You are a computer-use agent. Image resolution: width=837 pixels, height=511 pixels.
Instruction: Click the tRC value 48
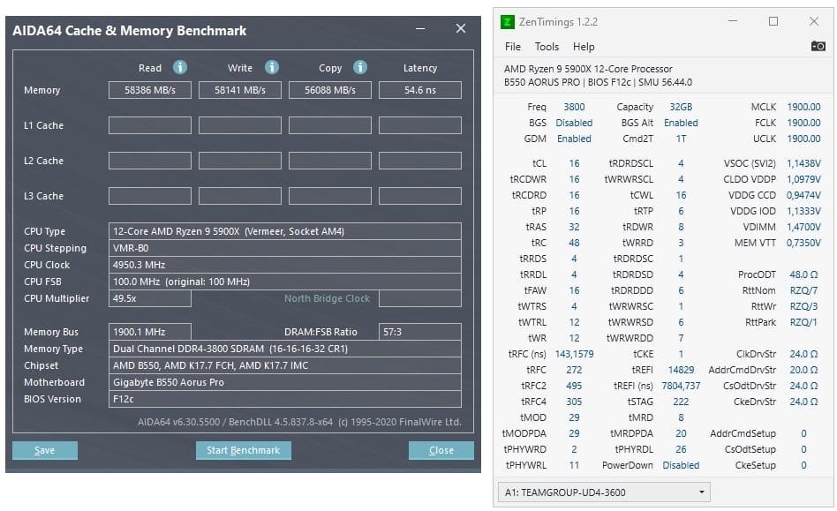tap(574, 243)
